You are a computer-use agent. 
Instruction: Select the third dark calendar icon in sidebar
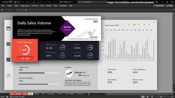[x=8, y=60]
